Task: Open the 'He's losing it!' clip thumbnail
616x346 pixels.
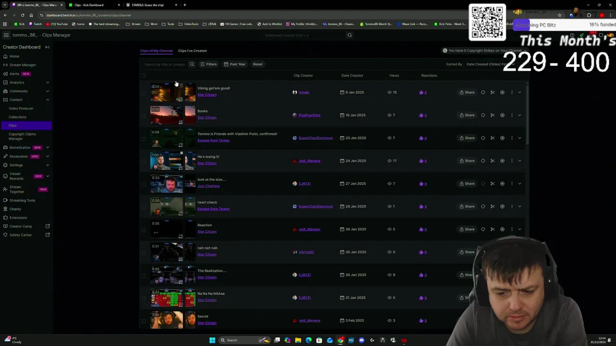Action: 167,161
